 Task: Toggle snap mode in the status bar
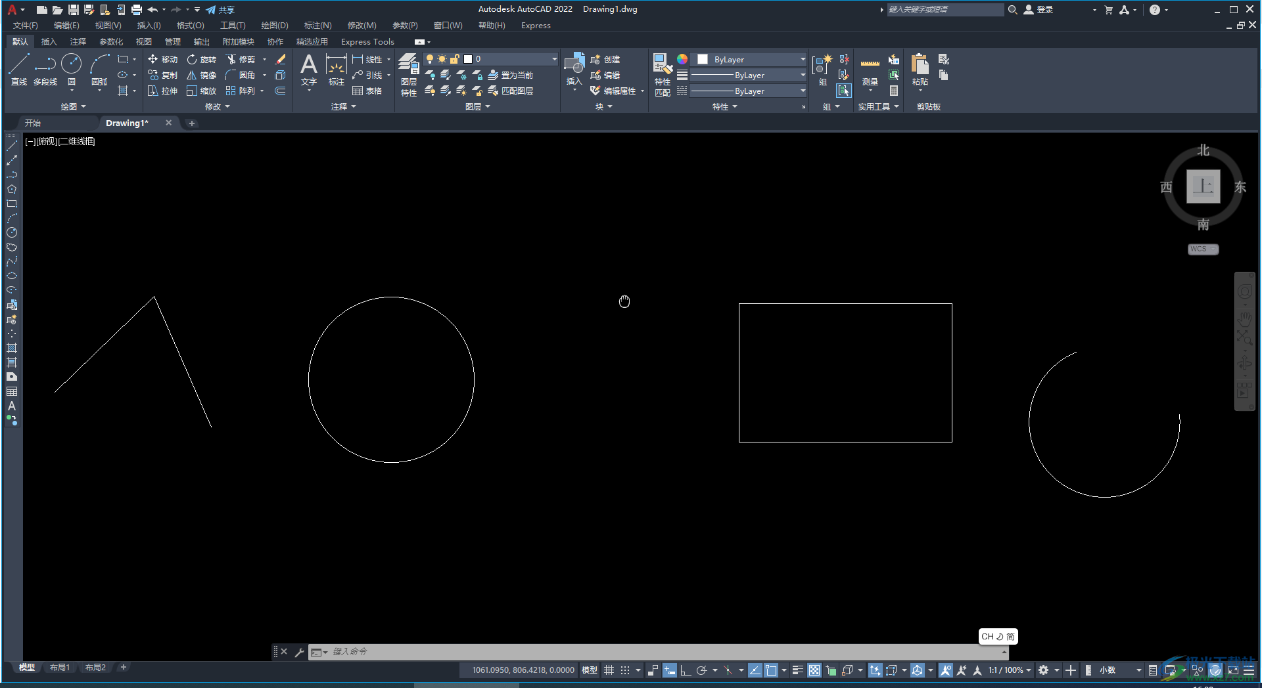point(625,670)
